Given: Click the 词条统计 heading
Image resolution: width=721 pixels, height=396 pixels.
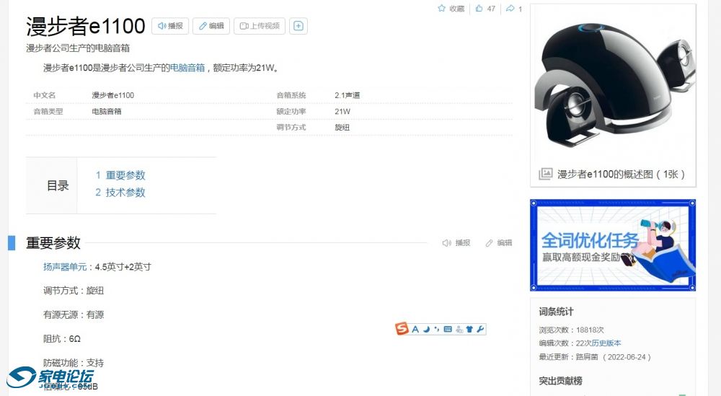Looking at the screenshot, I should (556, 312).
